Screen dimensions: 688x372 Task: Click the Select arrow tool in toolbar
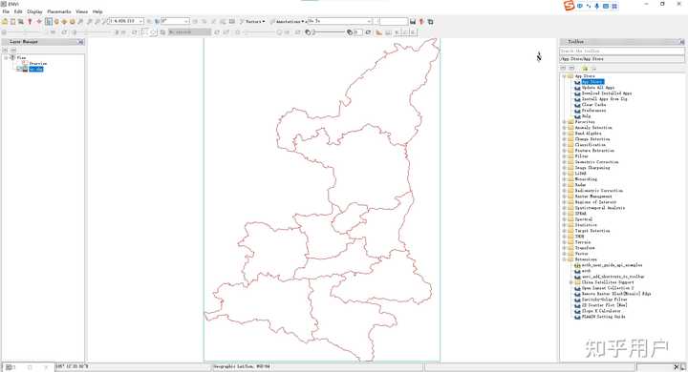pyautogui.click(x=49, y=21)
